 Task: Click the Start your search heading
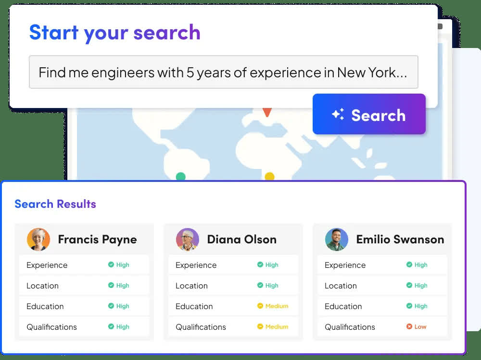(x=115, y=33)
